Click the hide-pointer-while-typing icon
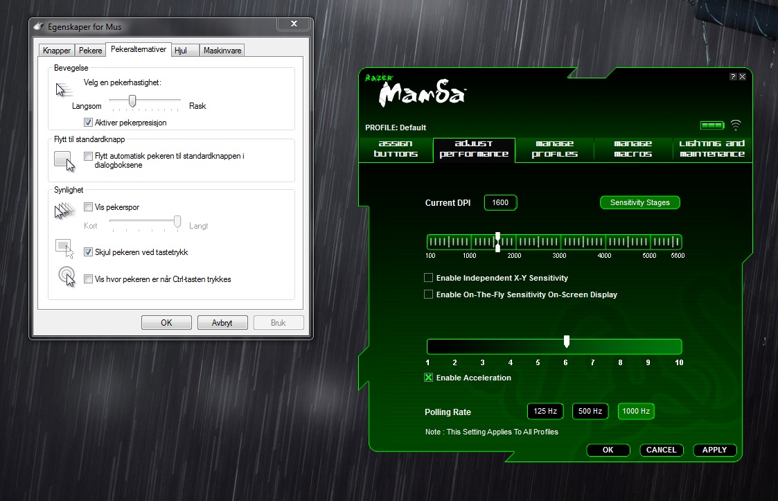 coord(64,249)
